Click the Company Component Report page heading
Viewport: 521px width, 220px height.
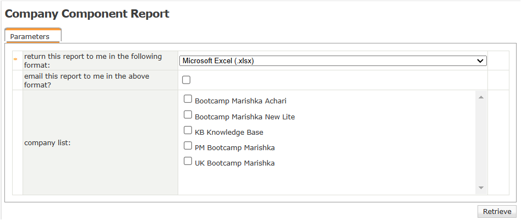pos(87,14)
